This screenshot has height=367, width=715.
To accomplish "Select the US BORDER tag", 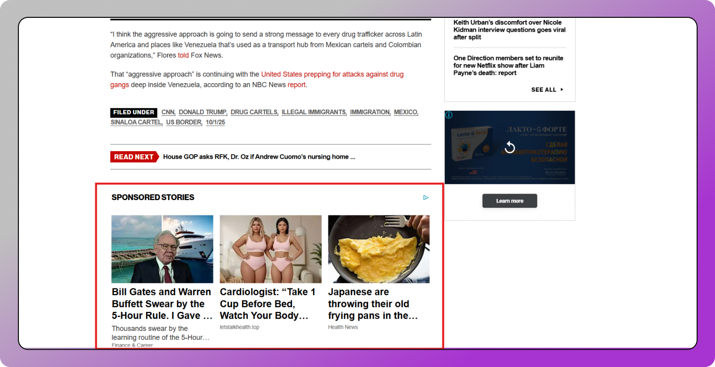I will pyautogui.click(x=184, y=123).
